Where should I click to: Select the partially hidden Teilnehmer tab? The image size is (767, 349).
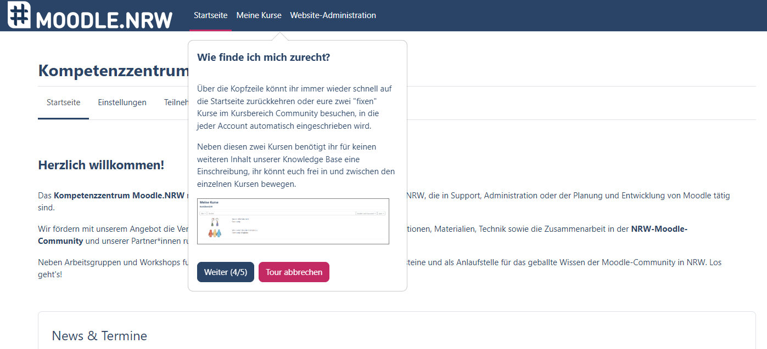tap(176, 102)
